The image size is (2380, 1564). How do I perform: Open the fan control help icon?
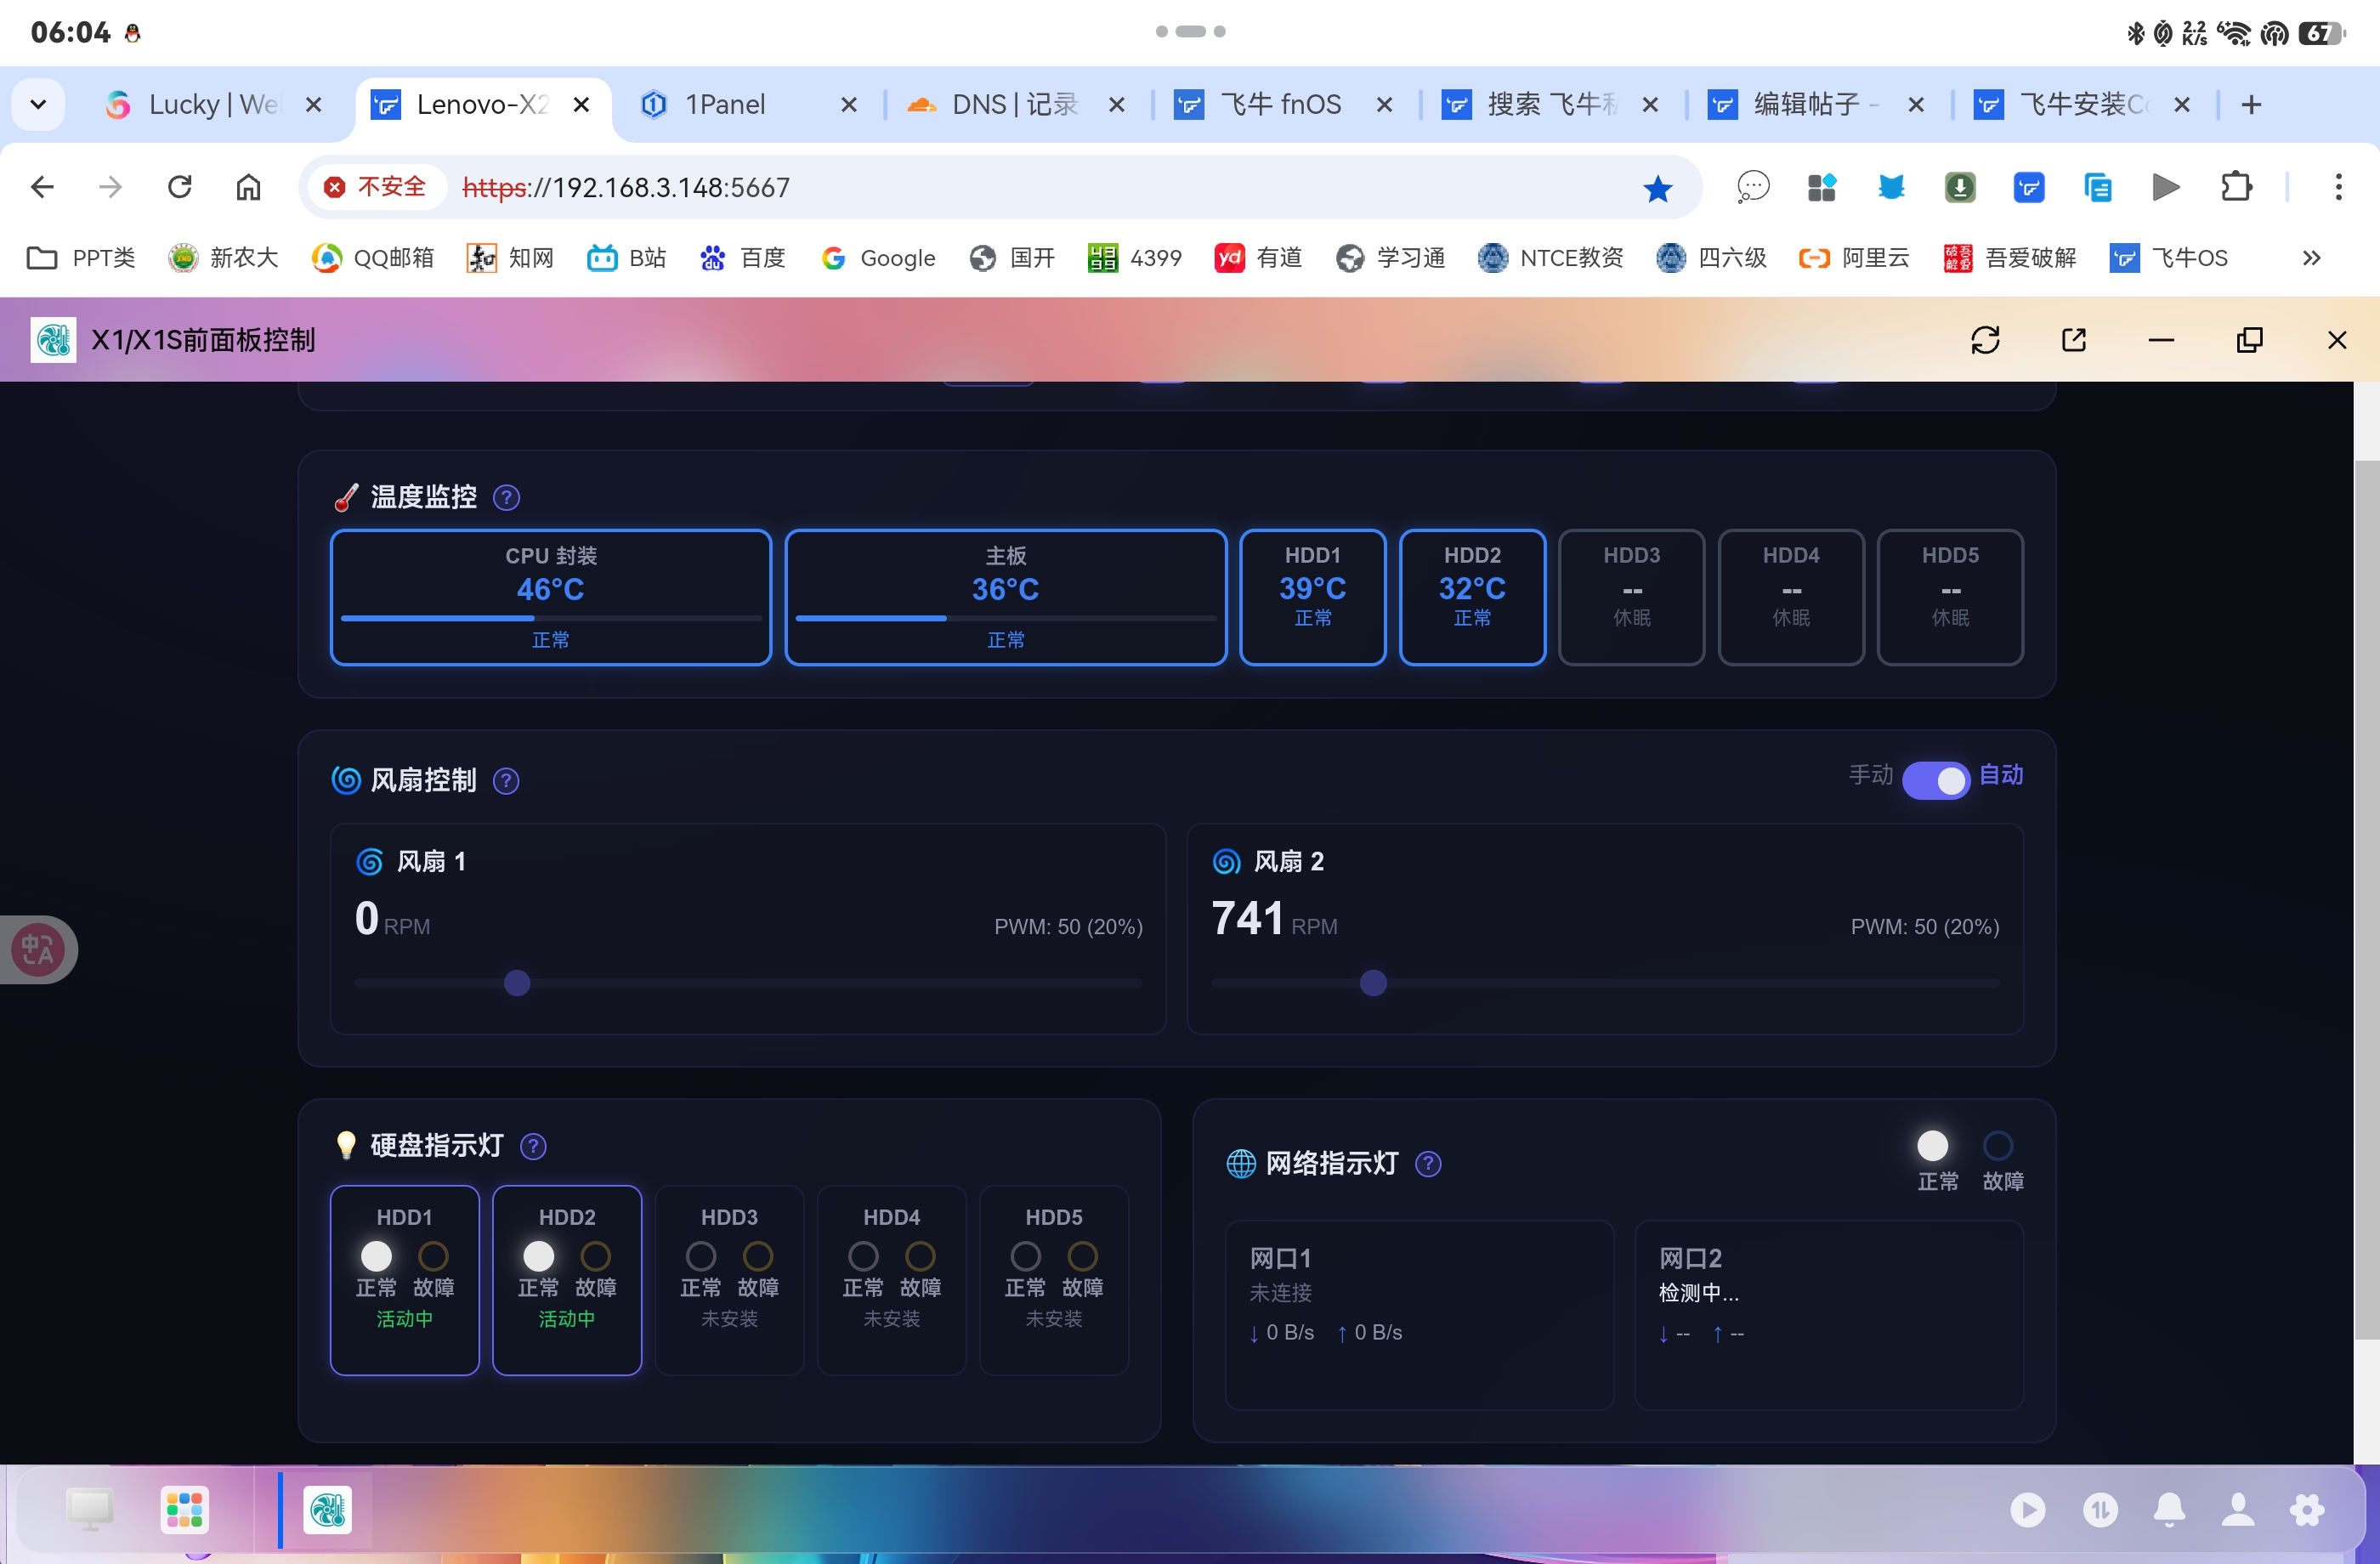[507, 780]
